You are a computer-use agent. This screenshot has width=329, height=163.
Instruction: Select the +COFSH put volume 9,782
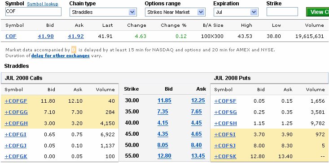(317, 123)
